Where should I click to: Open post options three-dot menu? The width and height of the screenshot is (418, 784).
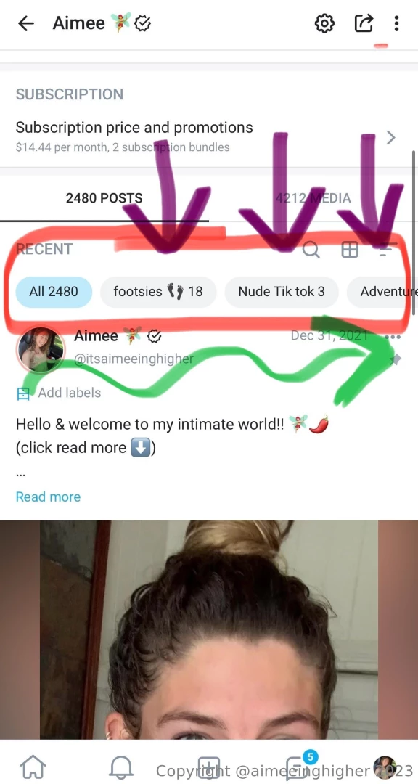click(x=393, y=338)
